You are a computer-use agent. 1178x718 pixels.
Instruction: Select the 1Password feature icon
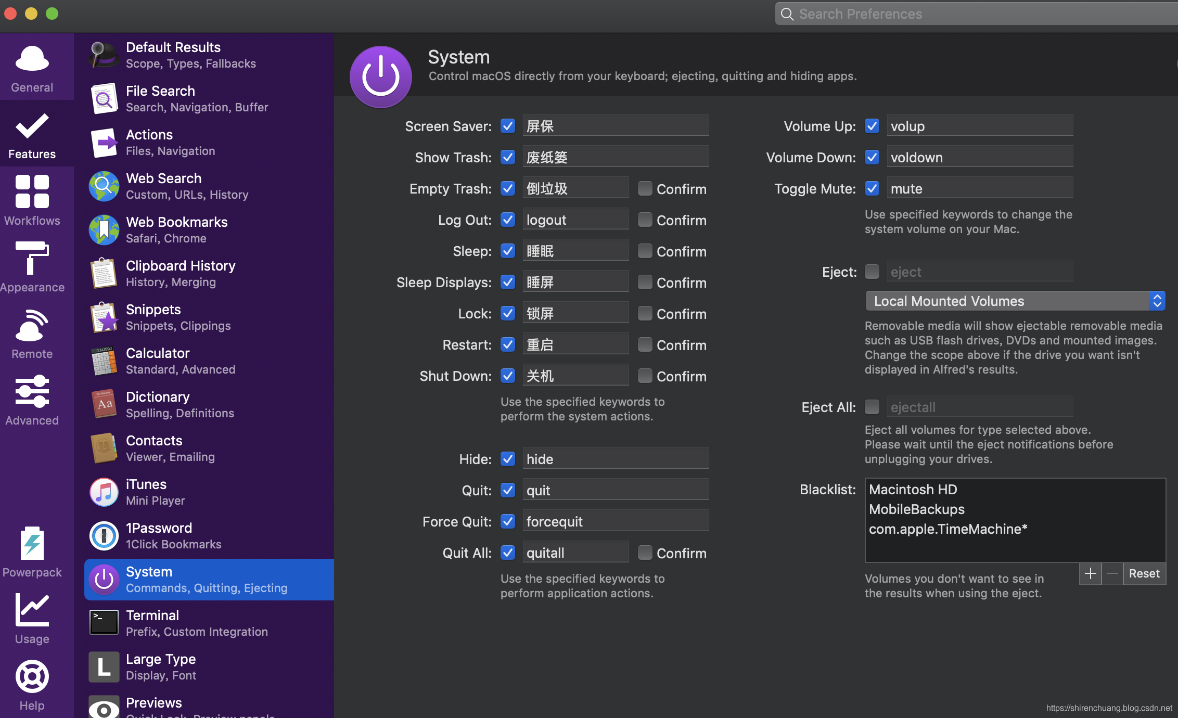tap(104, 536)
